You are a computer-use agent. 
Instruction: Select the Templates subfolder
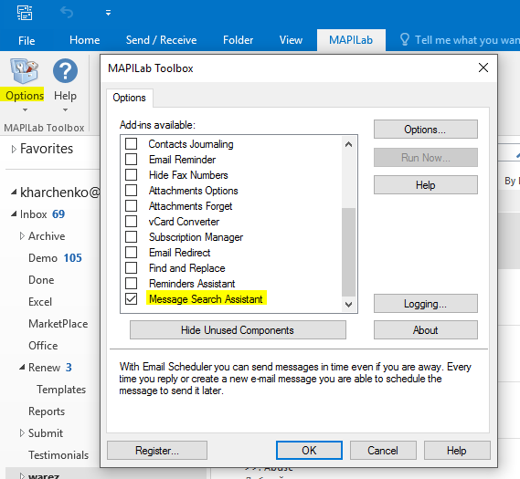61,390
